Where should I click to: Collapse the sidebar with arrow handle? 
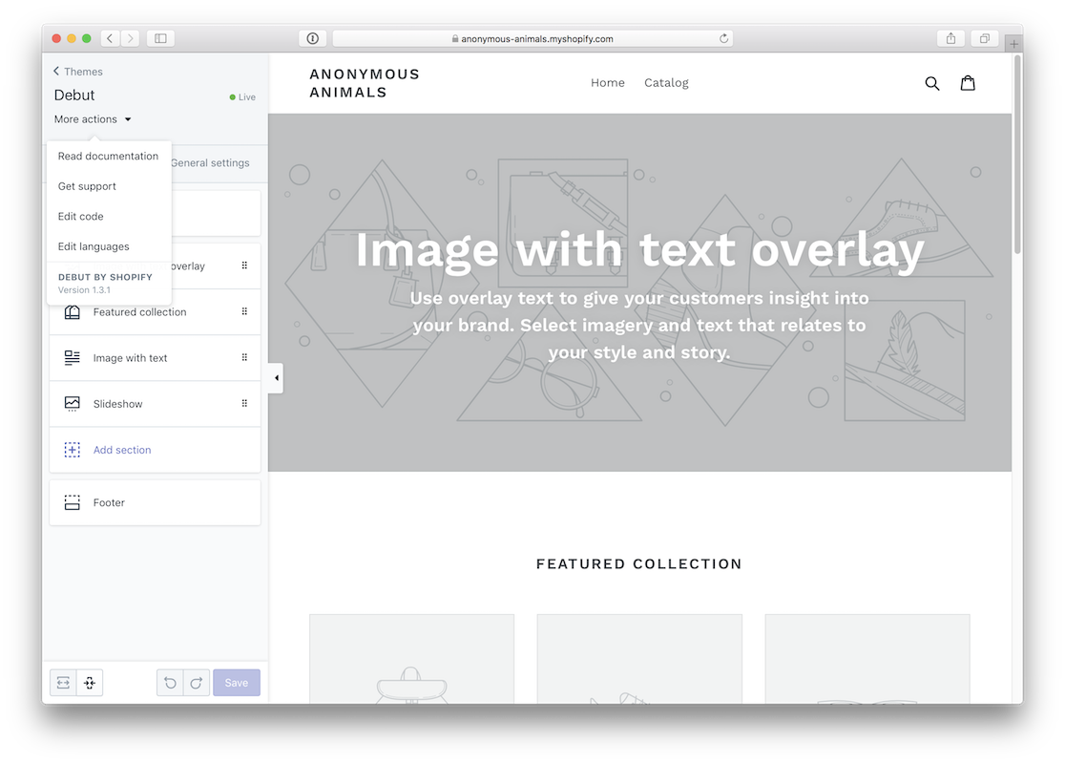[x=276, y=378]
